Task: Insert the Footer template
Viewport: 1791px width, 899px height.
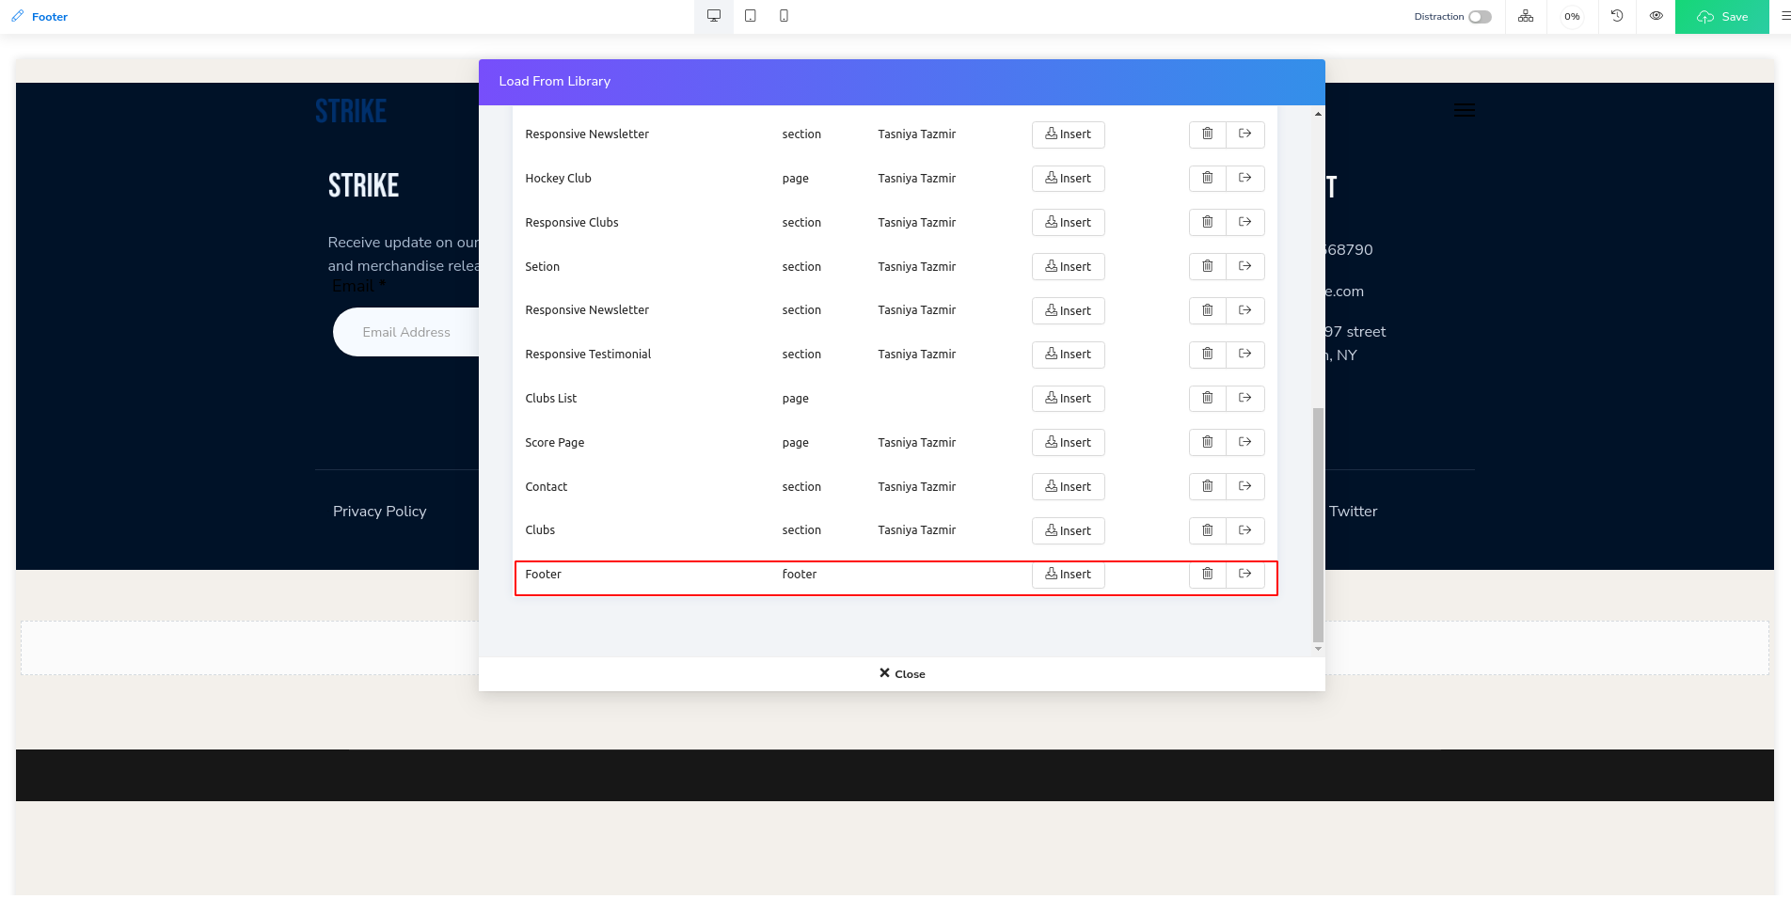Action: coord(1068,575)
